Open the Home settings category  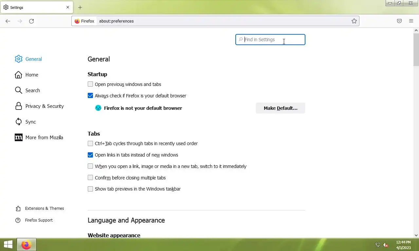point(32,75)
